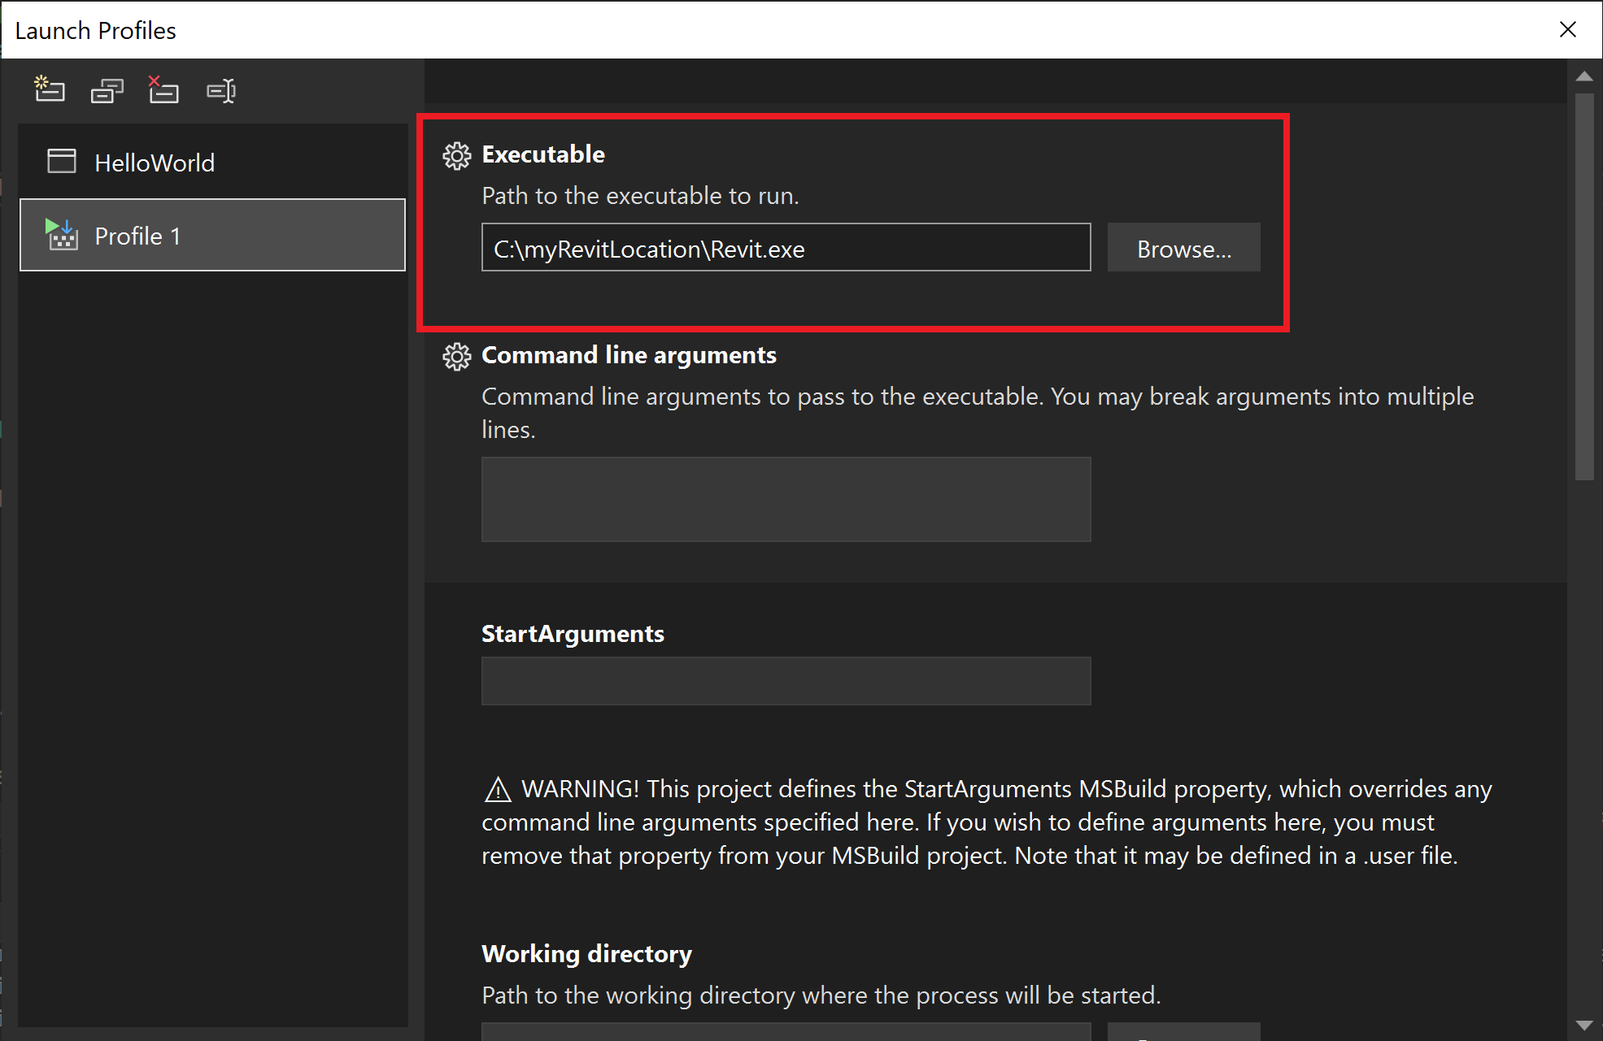Screen dimensions: 1603x1041
Task: Click into the Executable path field
Action: click(x=786, y=249)
